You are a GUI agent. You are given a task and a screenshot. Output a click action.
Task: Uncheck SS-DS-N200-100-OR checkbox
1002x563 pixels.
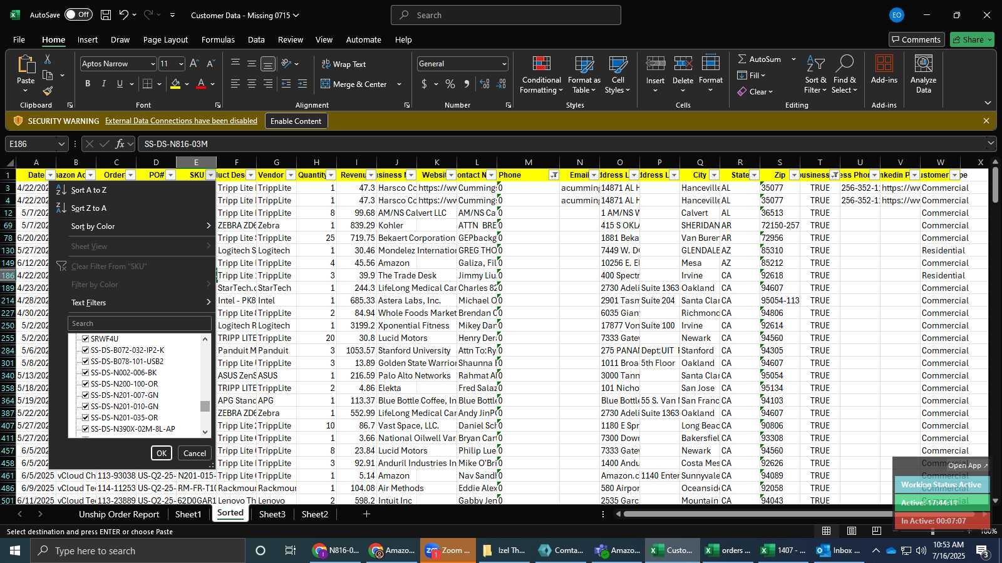[x=86, y=383]
